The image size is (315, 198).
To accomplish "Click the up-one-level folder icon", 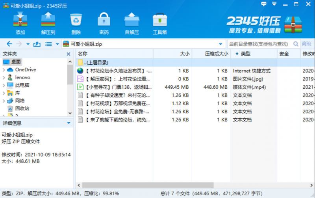I will click(x=37, y=44).
